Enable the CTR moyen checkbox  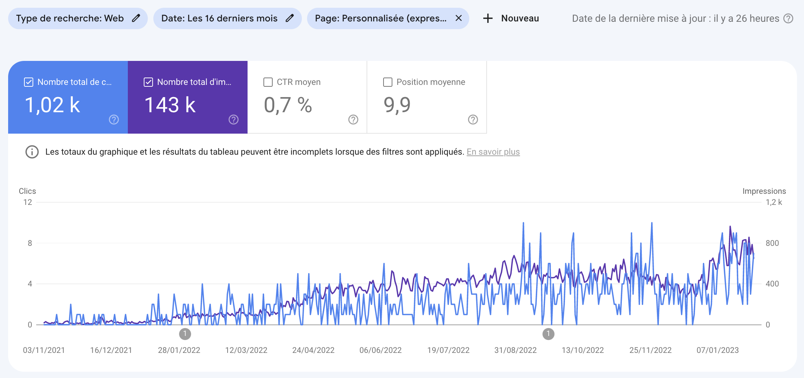(268, 82)
